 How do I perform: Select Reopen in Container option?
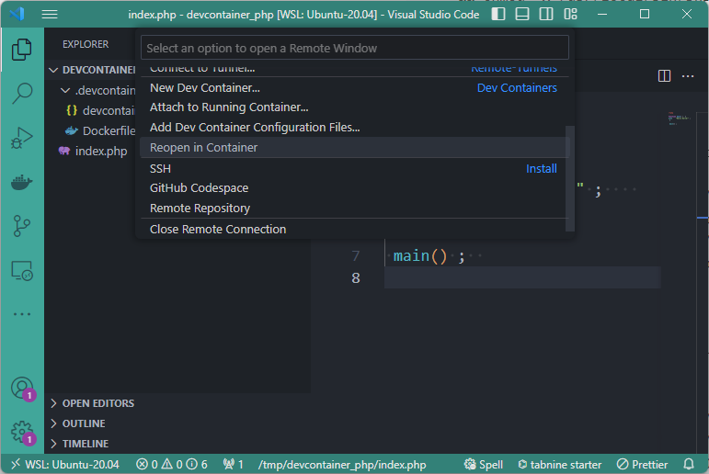pos(353,147)
